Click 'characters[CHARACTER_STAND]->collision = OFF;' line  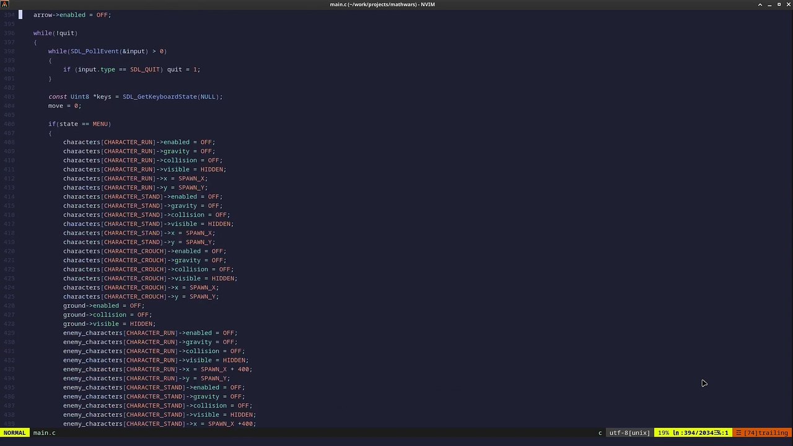(146, 214)
